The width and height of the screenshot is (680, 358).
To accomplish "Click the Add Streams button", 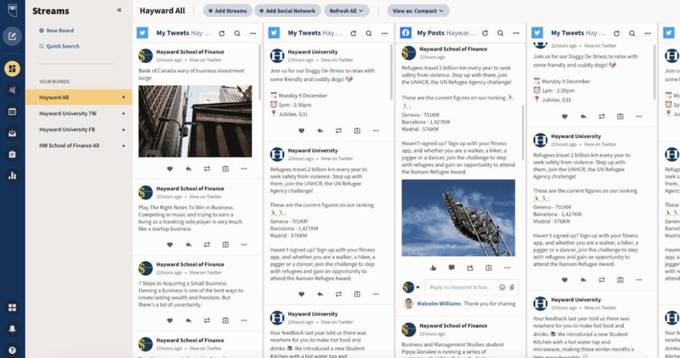I will point(226,11).
